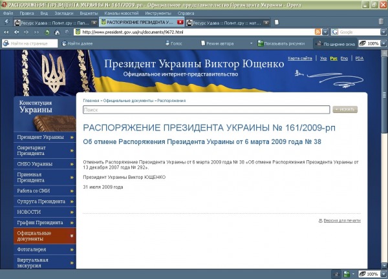Open НОВОСТИ in the sidebar

point(40,212)
